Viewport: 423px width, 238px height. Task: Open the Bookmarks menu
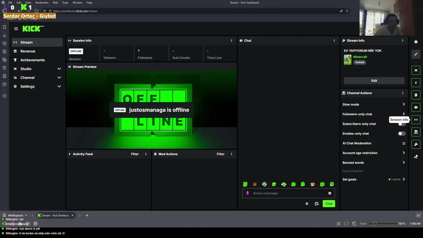point(42,3)
